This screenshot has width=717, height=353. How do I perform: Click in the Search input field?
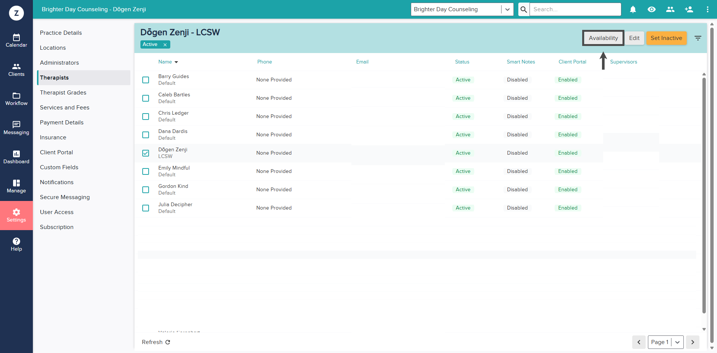click(575, 9)
